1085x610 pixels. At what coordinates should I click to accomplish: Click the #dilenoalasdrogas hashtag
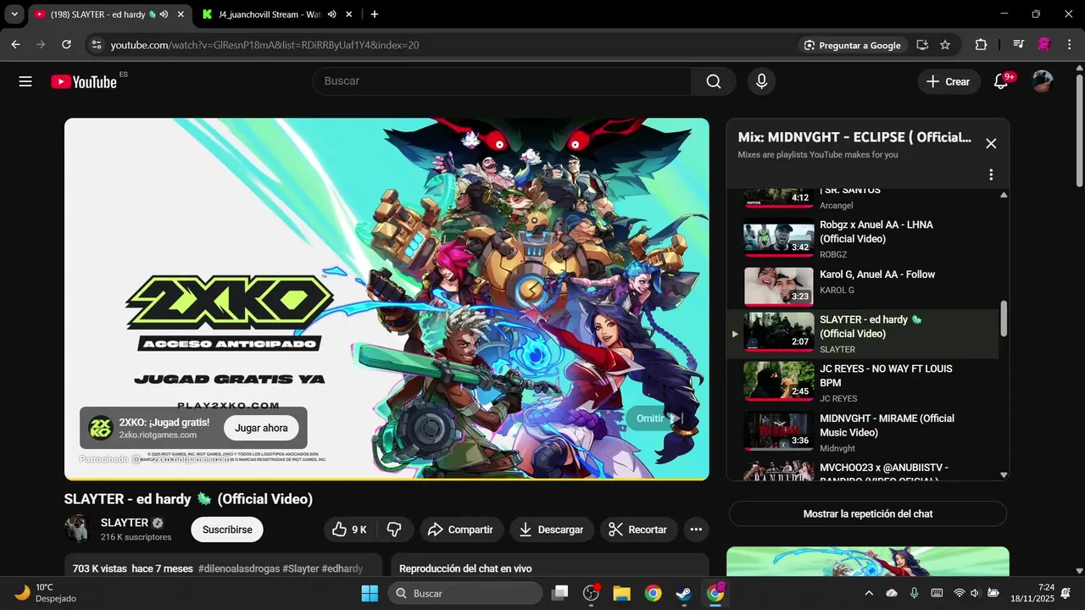(x=238, y=568)
